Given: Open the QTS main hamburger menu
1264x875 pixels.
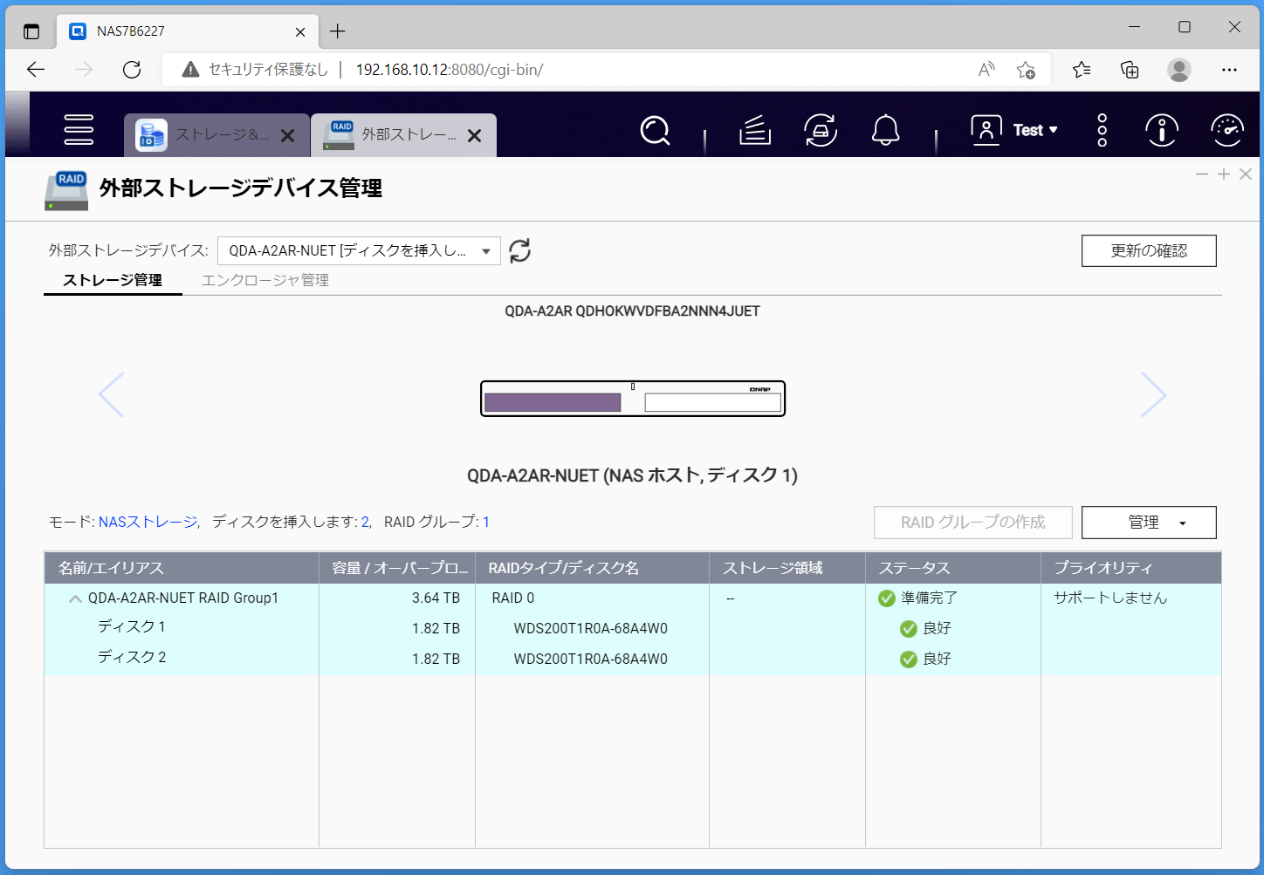Looking at the screenshot, I should tap(79, 130).
